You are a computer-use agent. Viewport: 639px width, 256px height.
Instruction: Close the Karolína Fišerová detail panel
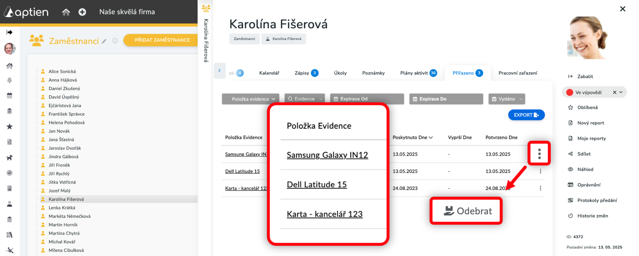coord(623,9)
